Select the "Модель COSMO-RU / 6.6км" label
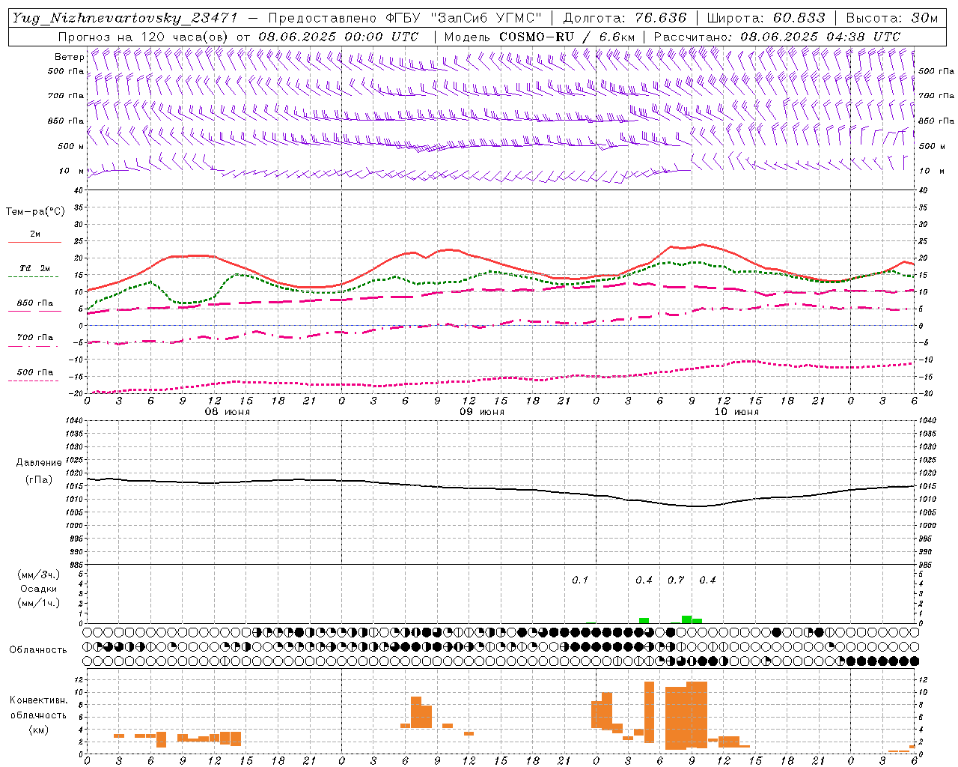This screenshot has height=767, width=958. tap(540, 37)
